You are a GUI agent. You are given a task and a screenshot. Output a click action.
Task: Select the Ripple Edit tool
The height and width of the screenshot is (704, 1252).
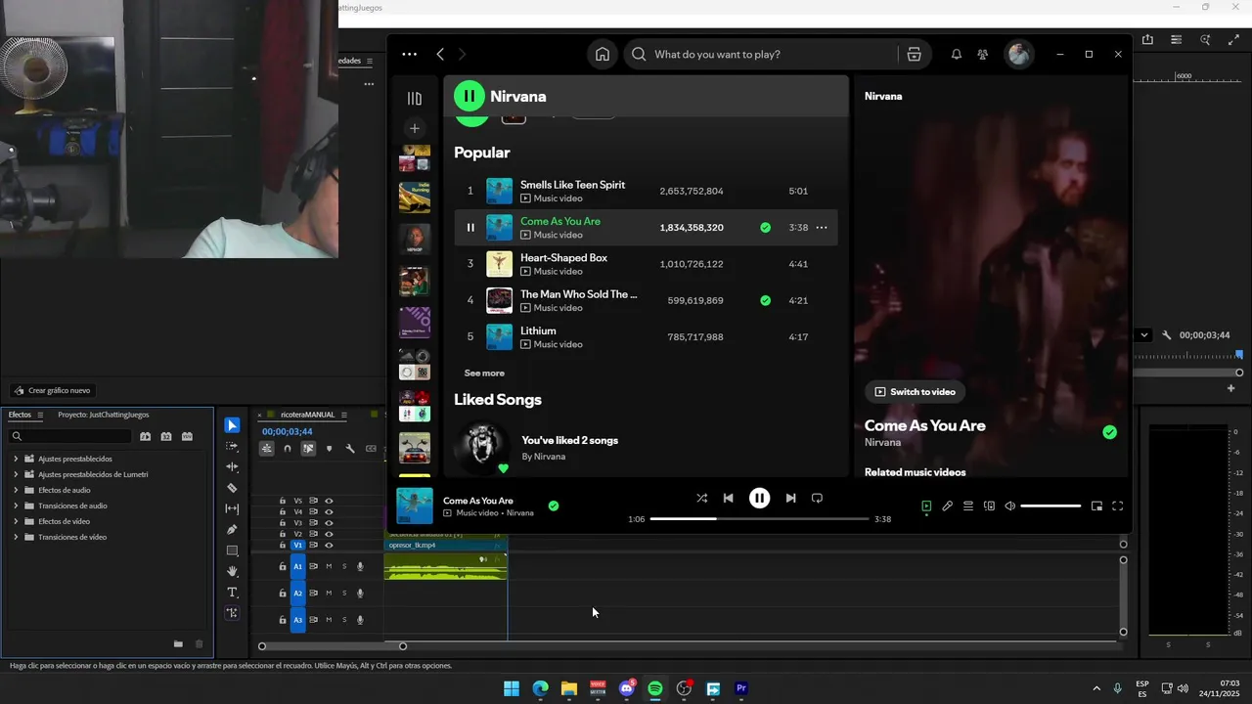pyautogui.click(x=232, y=467)
